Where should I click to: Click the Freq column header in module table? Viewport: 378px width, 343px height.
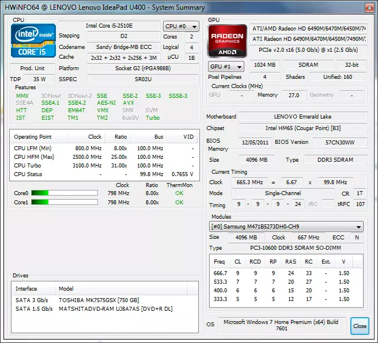pyautogui.click(x=219, y=262)
